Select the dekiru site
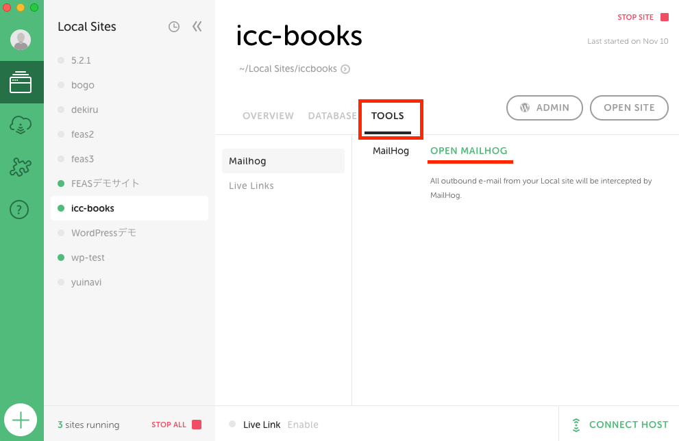Image resolution: width=679 pixels, height=441 pixels. [x=129, y=110]
